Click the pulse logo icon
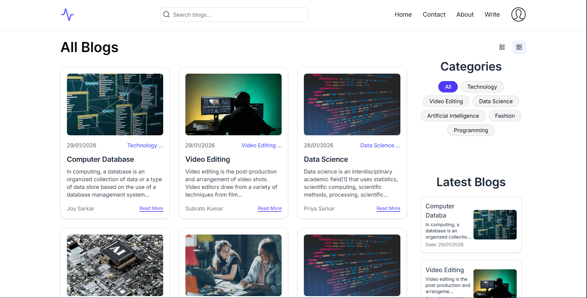587x298 pixels. tap(67, 14)
